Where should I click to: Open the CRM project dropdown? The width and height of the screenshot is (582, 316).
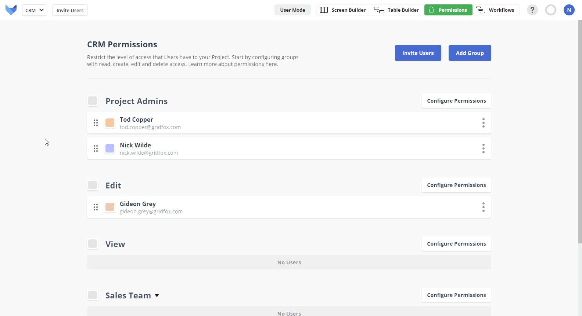click(x=35, y=10)
